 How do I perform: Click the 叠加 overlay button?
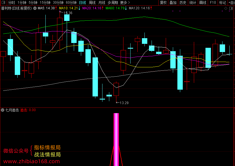(173, 3)
